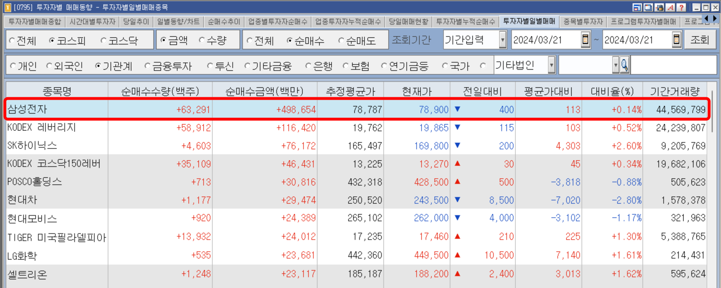Click the app icon left of [0795] title

(x=8, y=7)
